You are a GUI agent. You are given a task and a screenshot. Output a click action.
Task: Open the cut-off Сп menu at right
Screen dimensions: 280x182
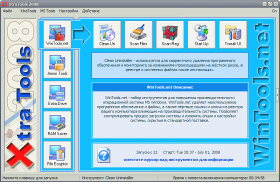[x=274, y=11]
